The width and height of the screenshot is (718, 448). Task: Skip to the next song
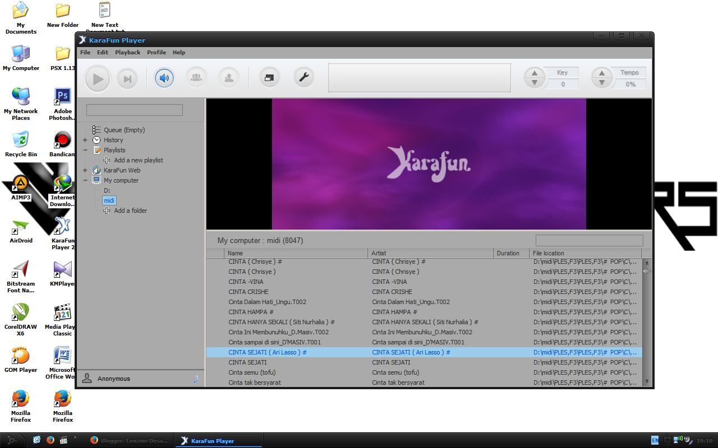(x=127, y=79)
